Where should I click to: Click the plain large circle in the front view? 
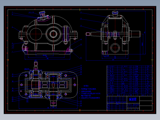(36, 34)
